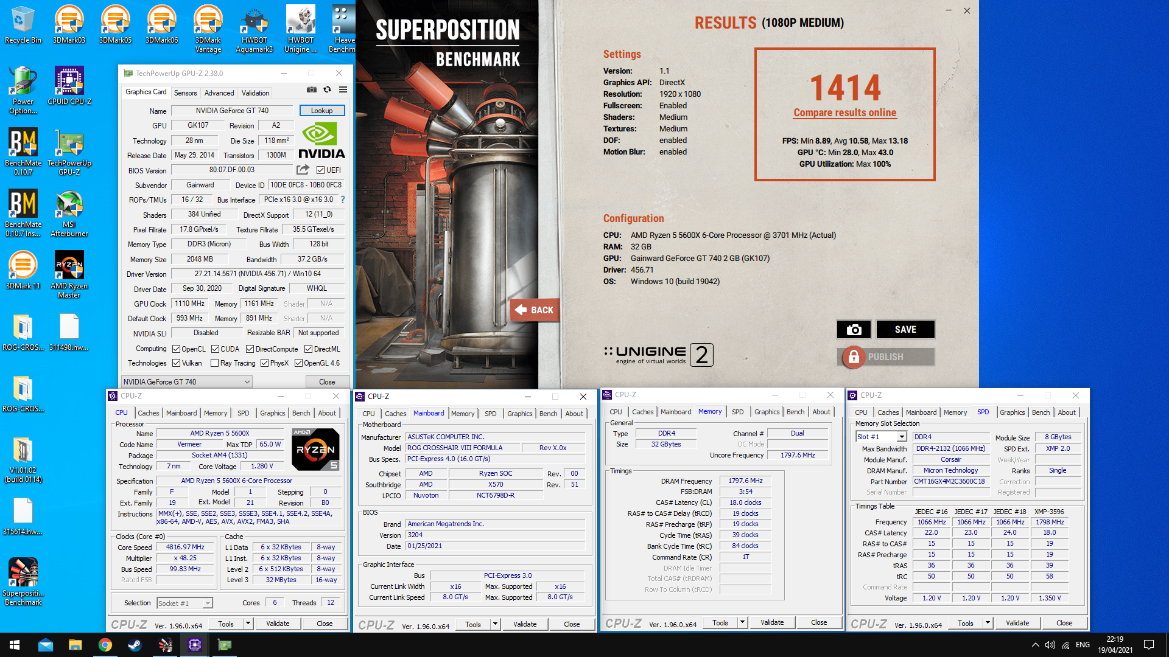
Task: Toggle DirectCompute checkbox in GPU-Z
Action: click(250, 349)
